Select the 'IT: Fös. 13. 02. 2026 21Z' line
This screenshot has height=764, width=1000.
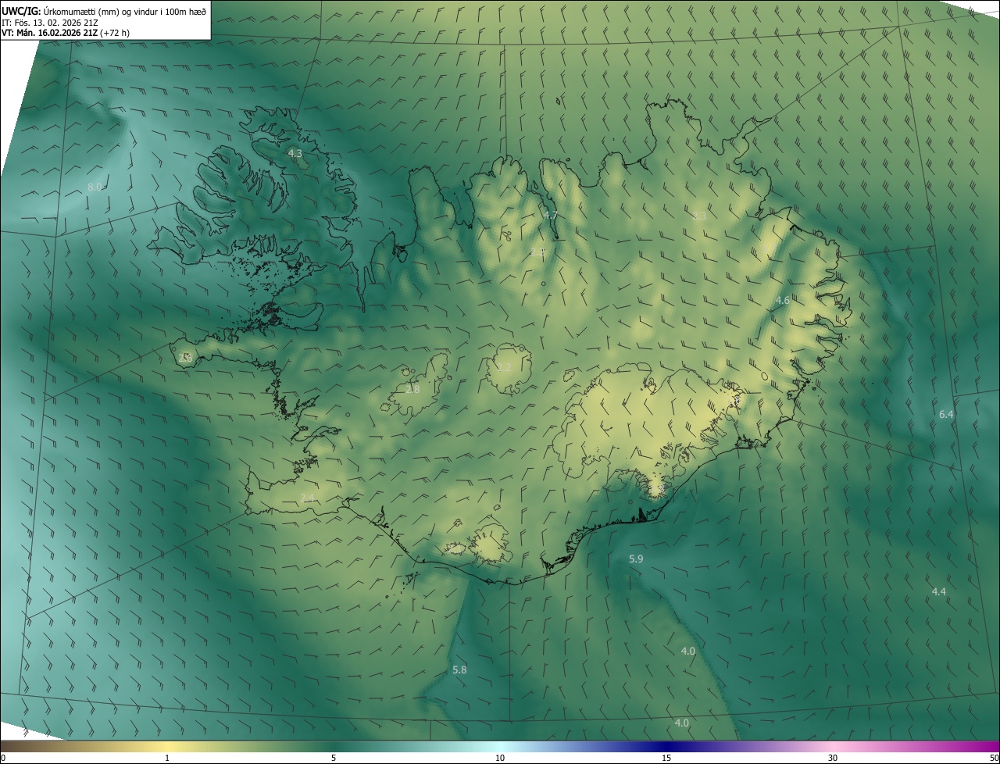[x=50, y=22]
